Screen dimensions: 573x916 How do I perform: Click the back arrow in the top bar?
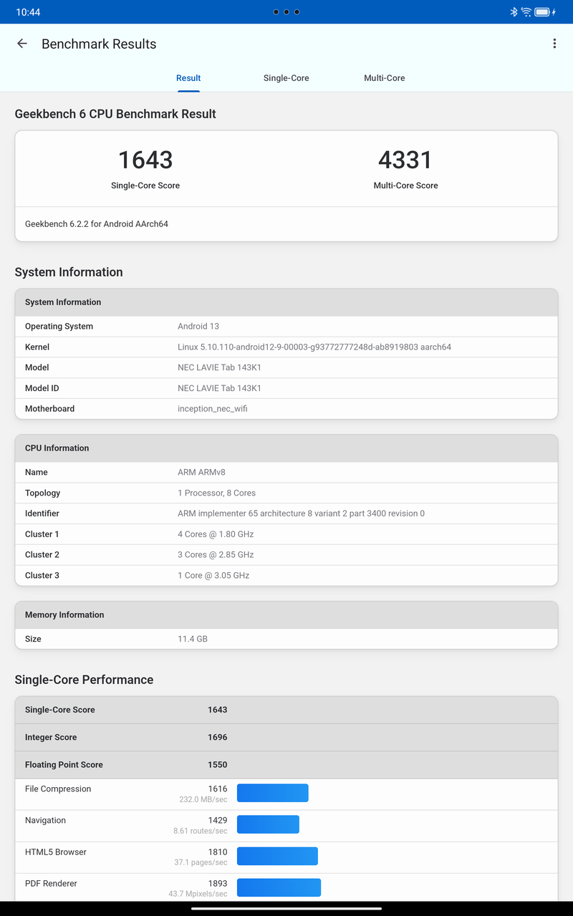[21, 44]
